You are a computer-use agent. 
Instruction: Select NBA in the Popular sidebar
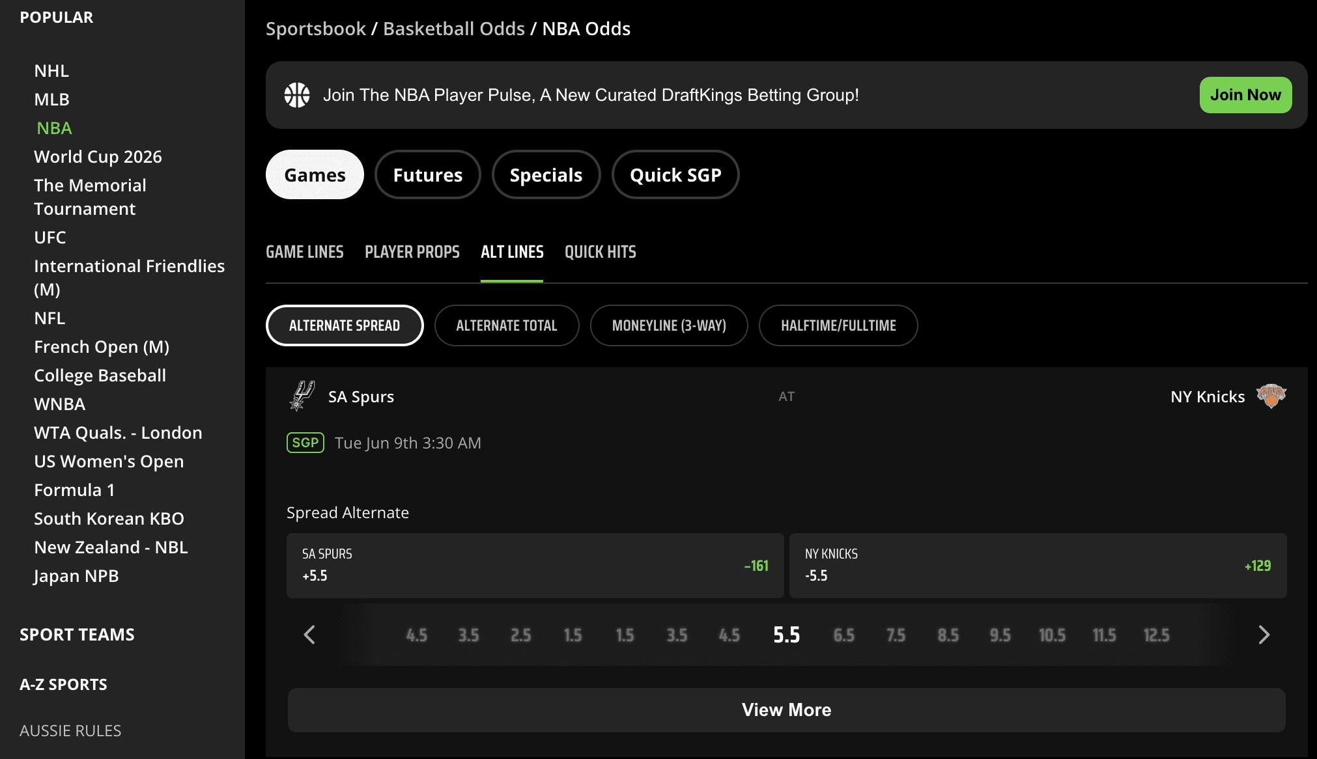click(x=54, y=128)
